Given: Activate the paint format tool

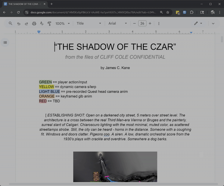Looking at the screenshot, I should (49, 24).
